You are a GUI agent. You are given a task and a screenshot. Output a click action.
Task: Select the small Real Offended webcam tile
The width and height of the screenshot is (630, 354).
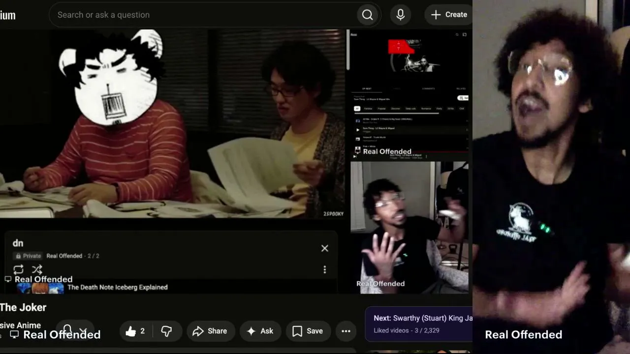(409, 227)
